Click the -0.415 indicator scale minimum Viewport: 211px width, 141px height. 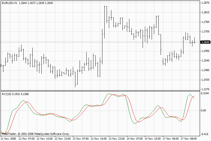click(205, 134)
